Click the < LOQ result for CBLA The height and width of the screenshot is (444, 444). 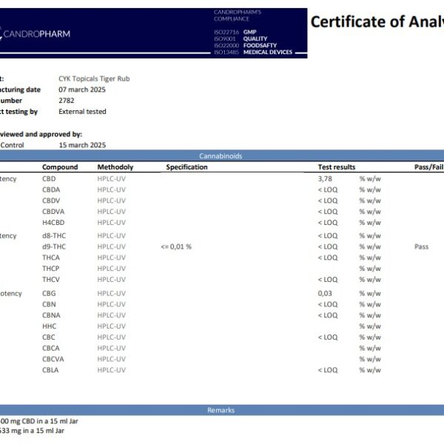click(328, 370)
